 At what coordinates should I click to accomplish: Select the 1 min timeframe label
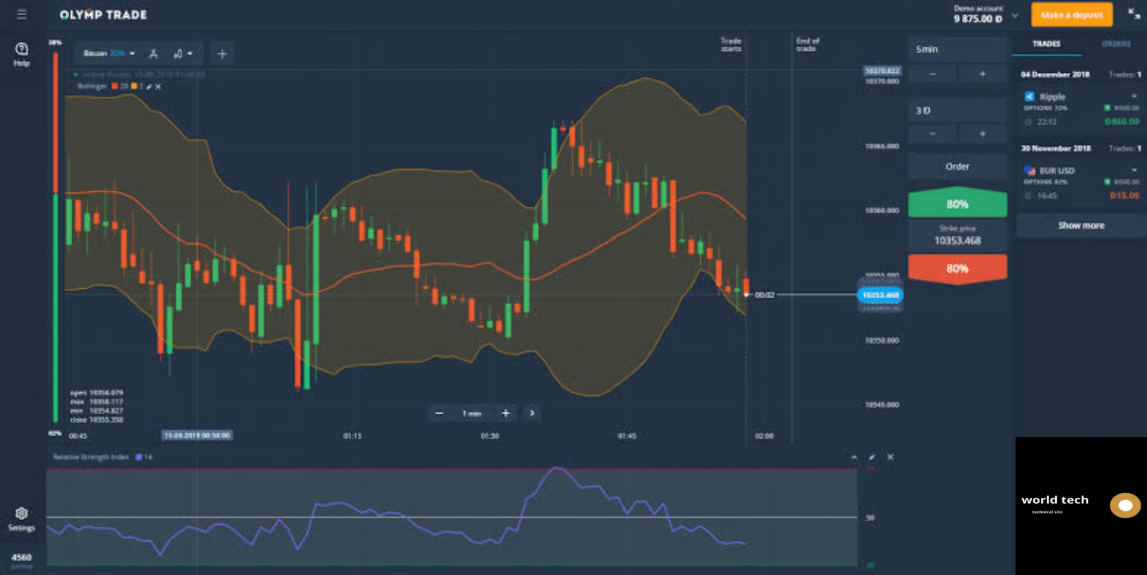click(472, 414)
